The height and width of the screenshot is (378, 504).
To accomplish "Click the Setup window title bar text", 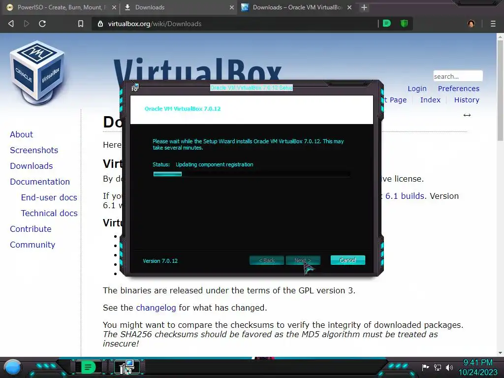I will coord(252,88).
